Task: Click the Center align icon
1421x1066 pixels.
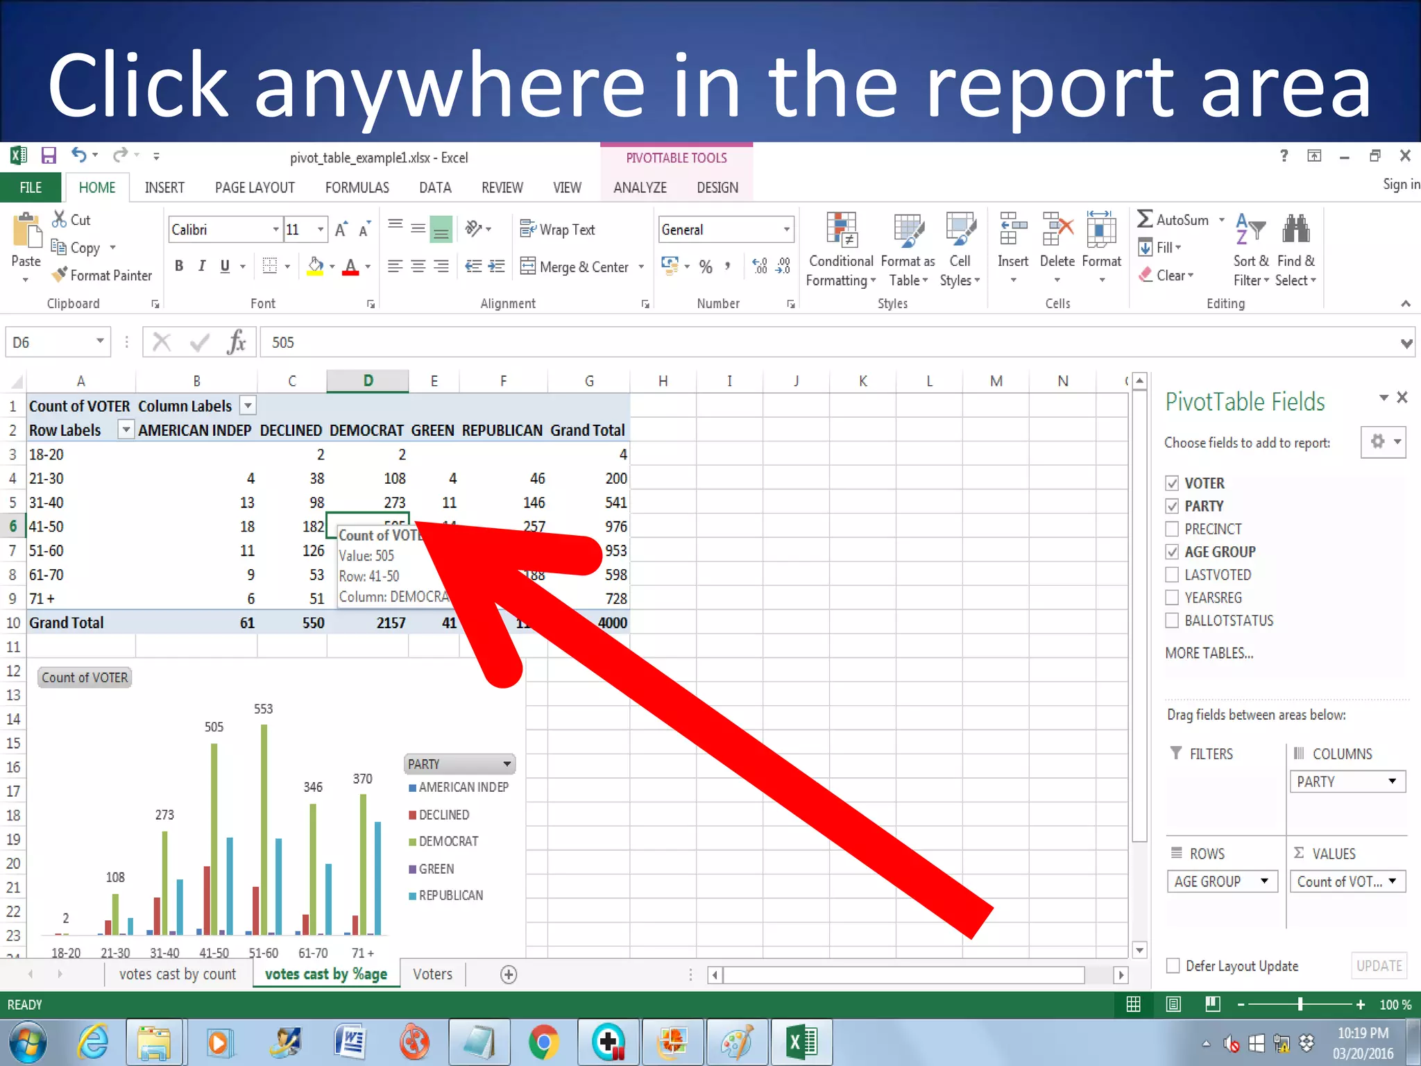Action: pyautogui.click(x=418, y=266)
